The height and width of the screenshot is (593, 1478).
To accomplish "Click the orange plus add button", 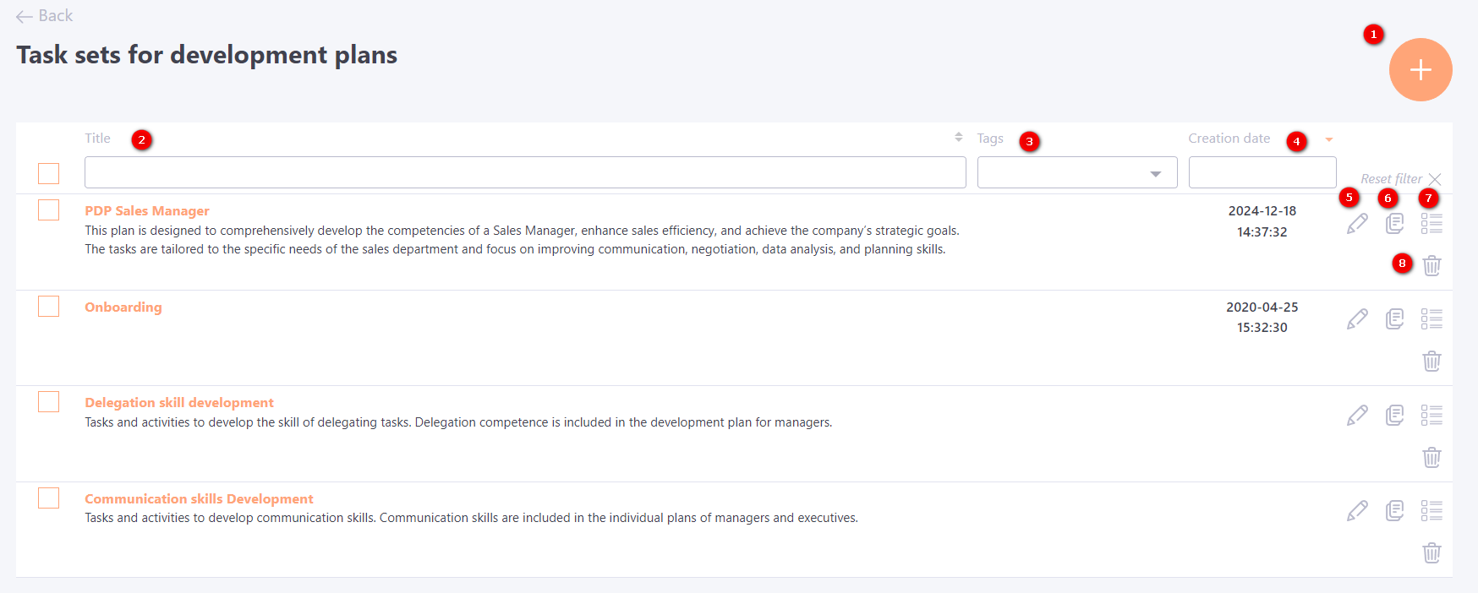I will [1420, 70].
